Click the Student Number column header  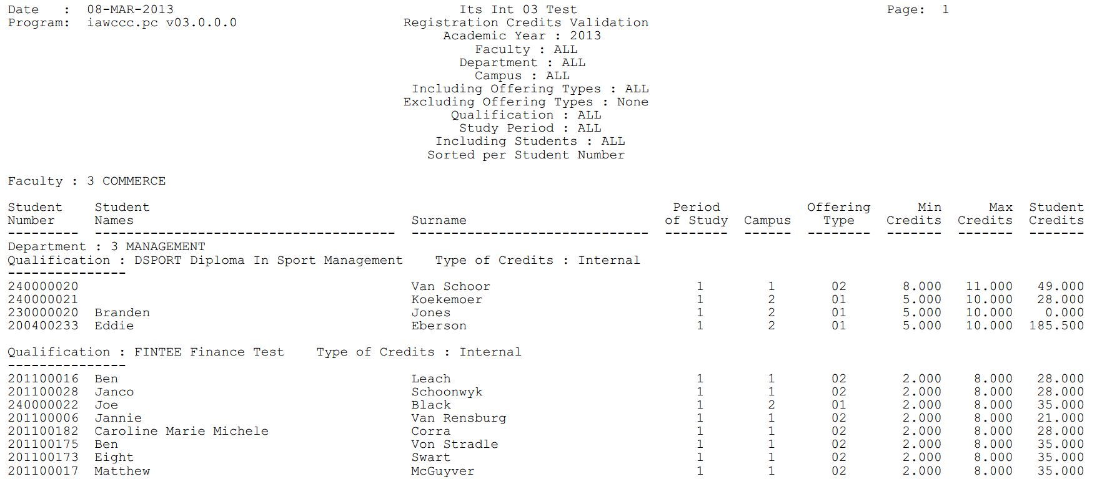34,214
